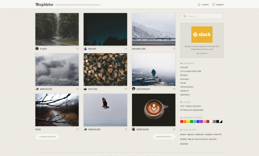Viewport: 259px width, 156px height.
Task: Click Elliott Chau's avatar icon
Action: (x=85, y=89)
